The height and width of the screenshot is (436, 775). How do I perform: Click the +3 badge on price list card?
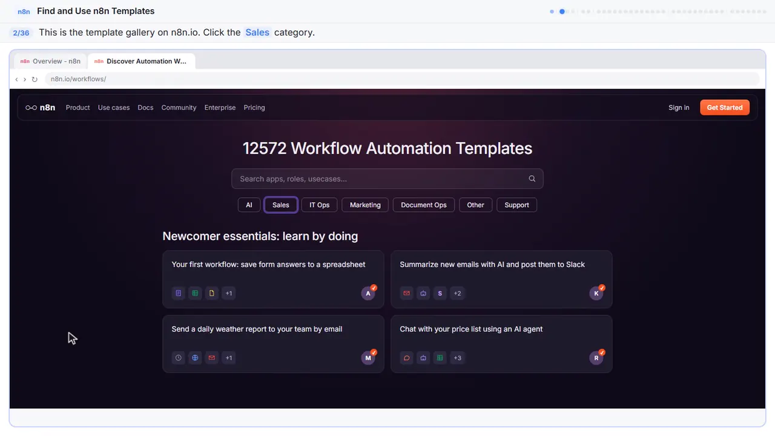tap(457, 358)
